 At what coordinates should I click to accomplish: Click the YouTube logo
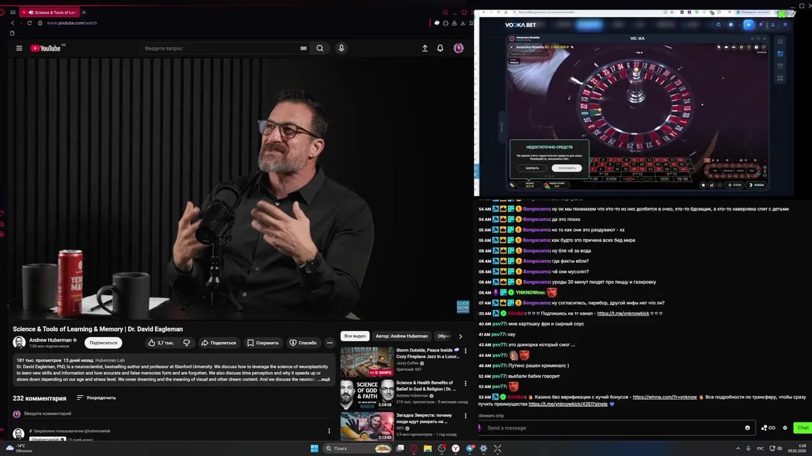tap(45, 48)
